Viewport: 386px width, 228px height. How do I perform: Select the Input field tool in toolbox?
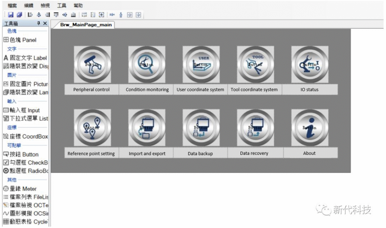click(x=21, y=110)
